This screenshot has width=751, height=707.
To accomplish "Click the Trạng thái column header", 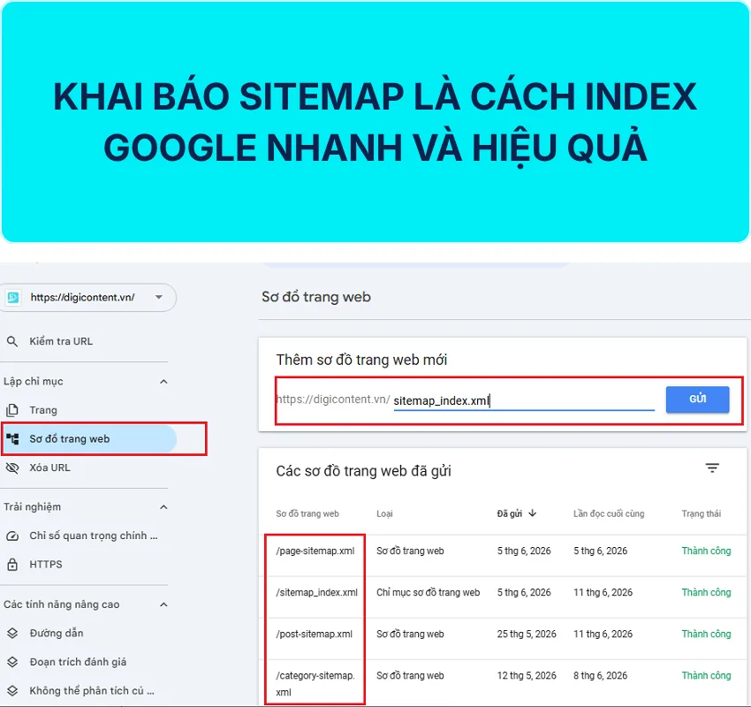I will (x=702, y=514).
